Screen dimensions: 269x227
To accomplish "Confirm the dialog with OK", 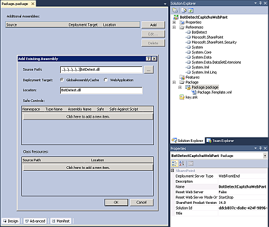I will click(116, 203).
